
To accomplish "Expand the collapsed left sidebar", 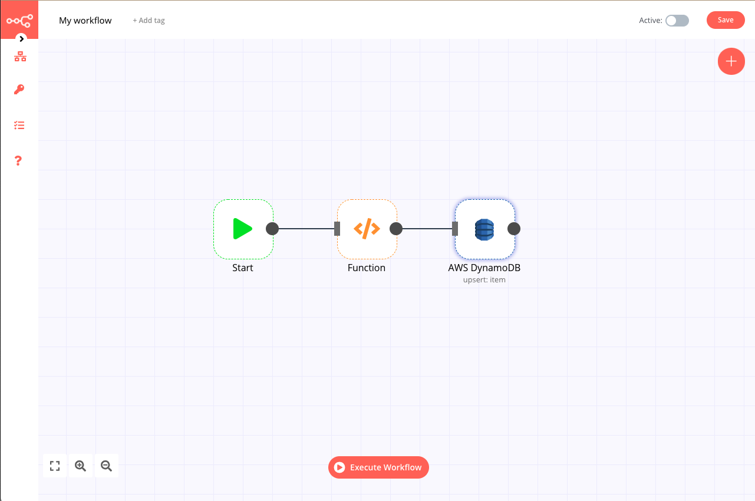I will [x=21, y=39].
